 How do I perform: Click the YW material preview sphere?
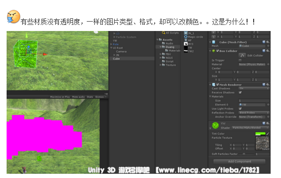tap(215, 125)
